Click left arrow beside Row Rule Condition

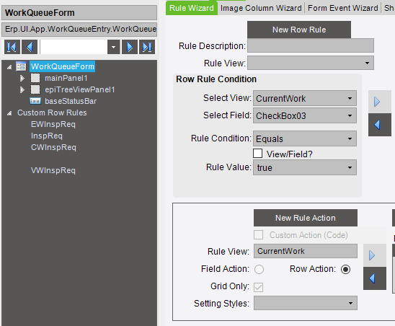(380, 125)
